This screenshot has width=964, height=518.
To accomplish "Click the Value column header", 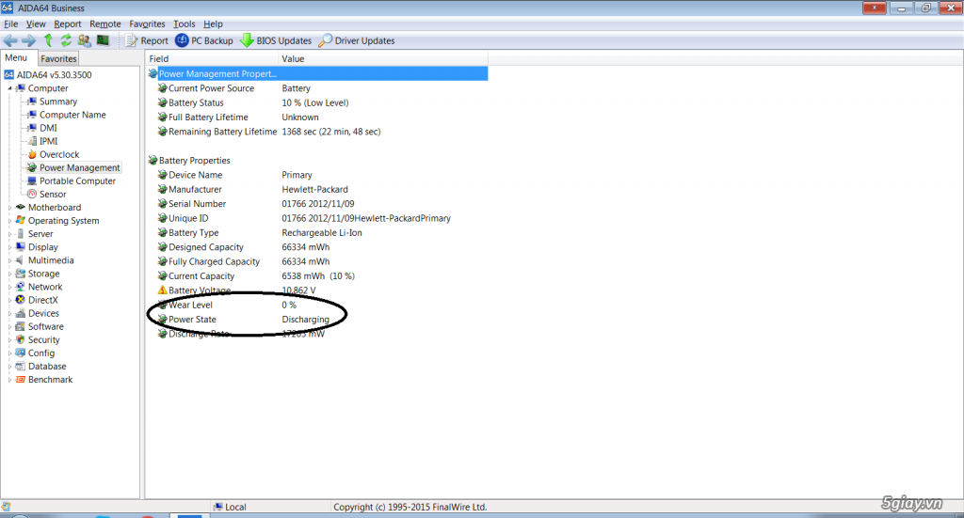I will pyautogui.click(x=293, y=58).
